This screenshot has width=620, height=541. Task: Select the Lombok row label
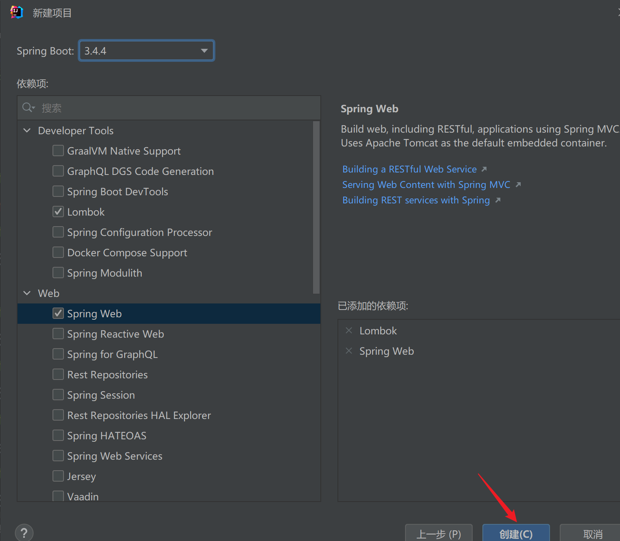tap(86, 212)
